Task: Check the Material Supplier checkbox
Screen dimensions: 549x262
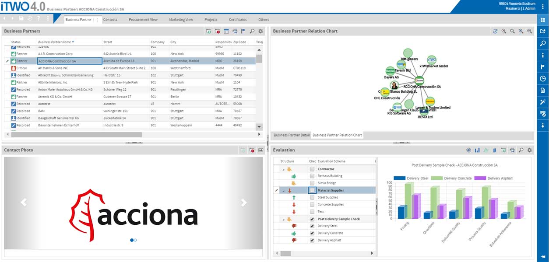Action: pyautogui.click(x=312, y=190)
